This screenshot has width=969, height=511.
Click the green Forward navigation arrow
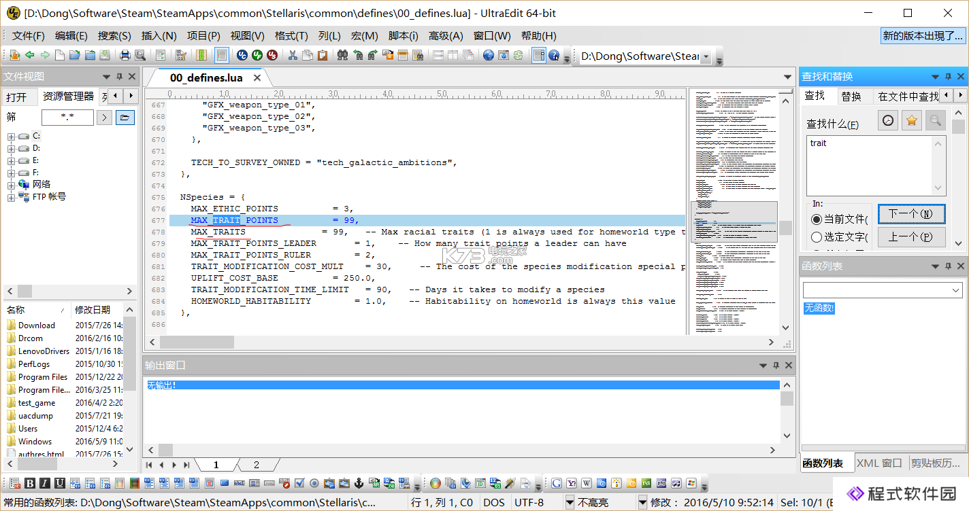tap(45, 55)
